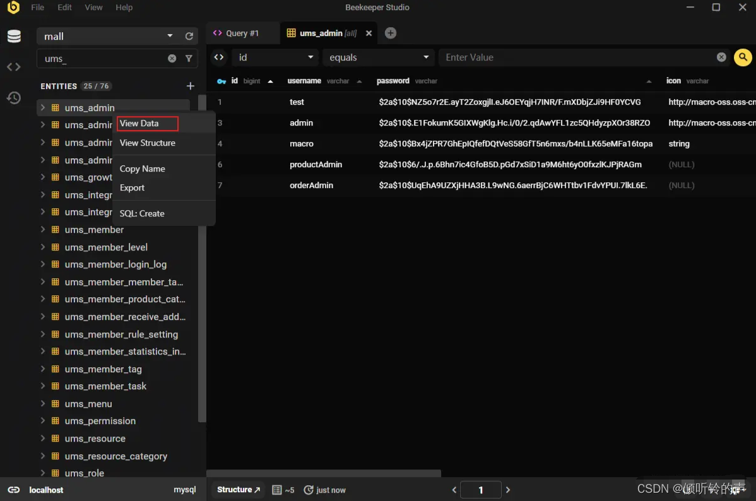
Task: Select the ums_member_statistics_in... table
Action: tap(125, 351)
